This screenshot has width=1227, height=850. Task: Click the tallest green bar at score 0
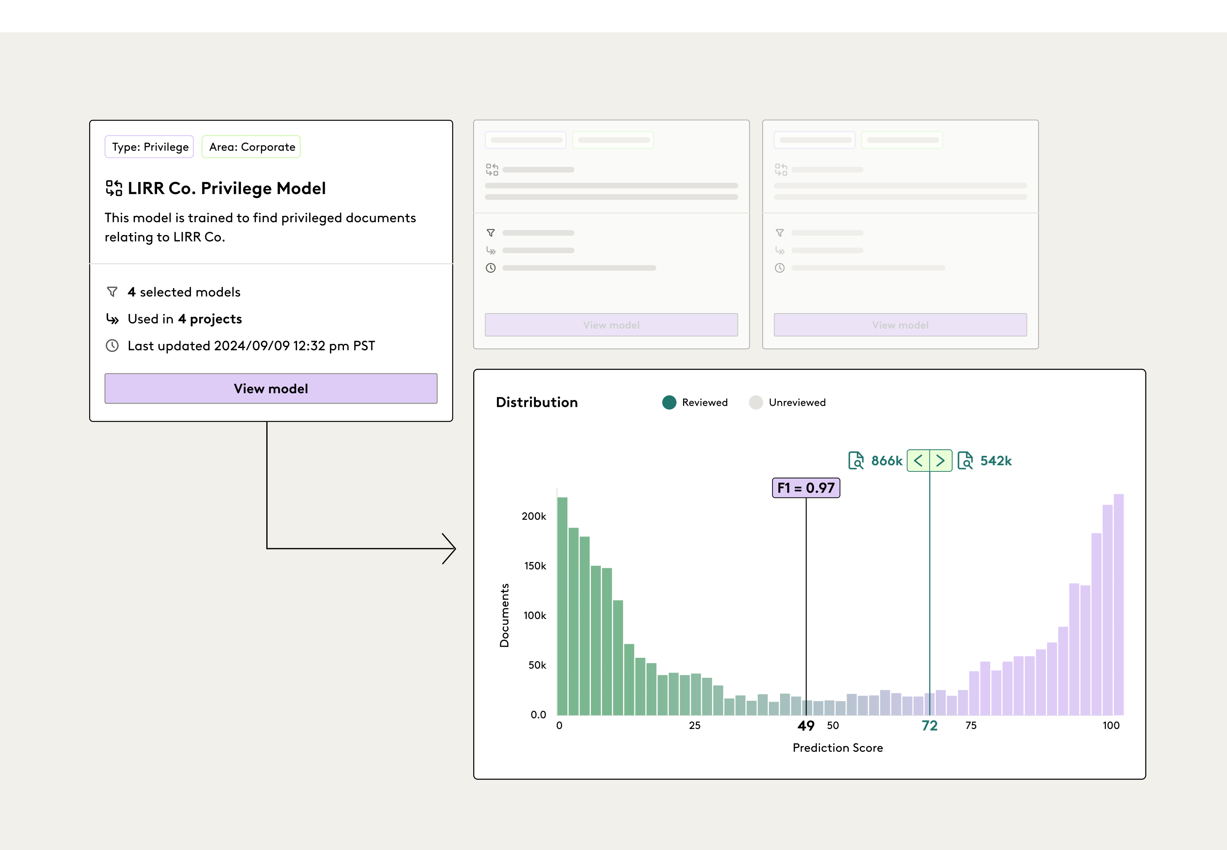[x=562, y=606]
